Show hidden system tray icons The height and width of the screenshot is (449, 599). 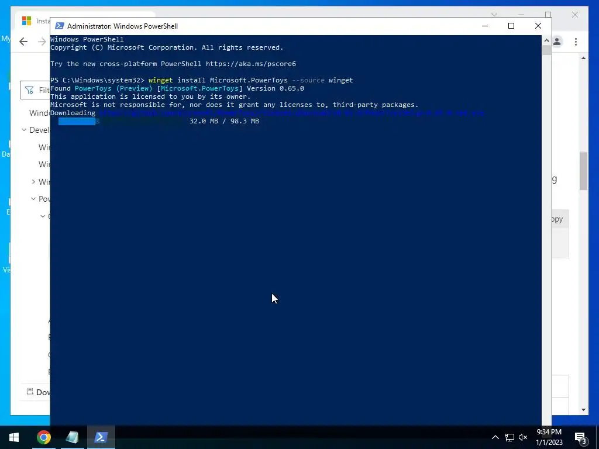495,437
